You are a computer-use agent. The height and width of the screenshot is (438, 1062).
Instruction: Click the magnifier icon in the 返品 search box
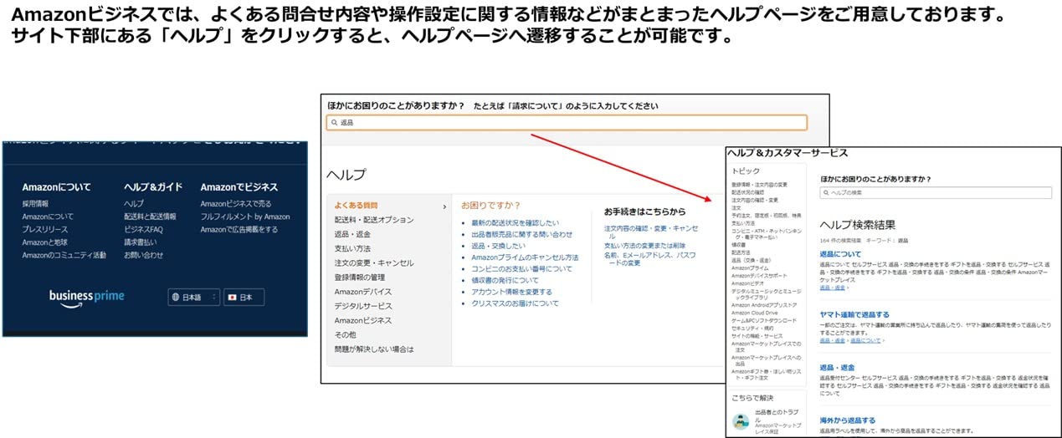335,123
